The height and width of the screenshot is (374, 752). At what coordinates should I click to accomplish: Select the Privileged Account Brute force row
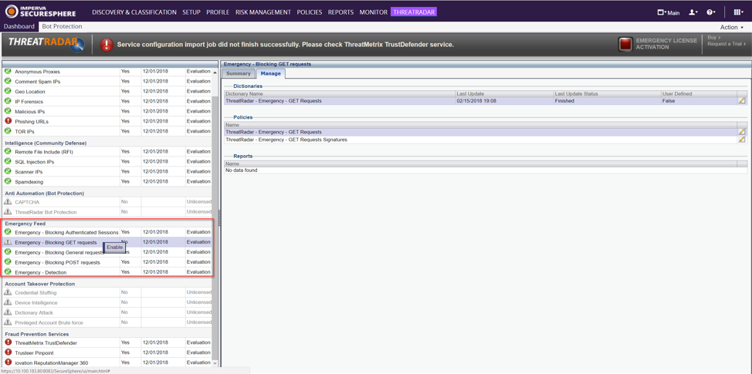(x=107, y=322)
